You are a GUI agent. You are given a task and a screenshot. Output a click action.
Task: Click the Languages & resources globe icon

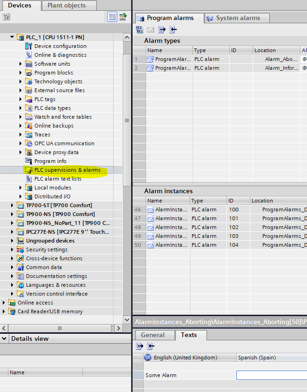click(x=20, y=285)
